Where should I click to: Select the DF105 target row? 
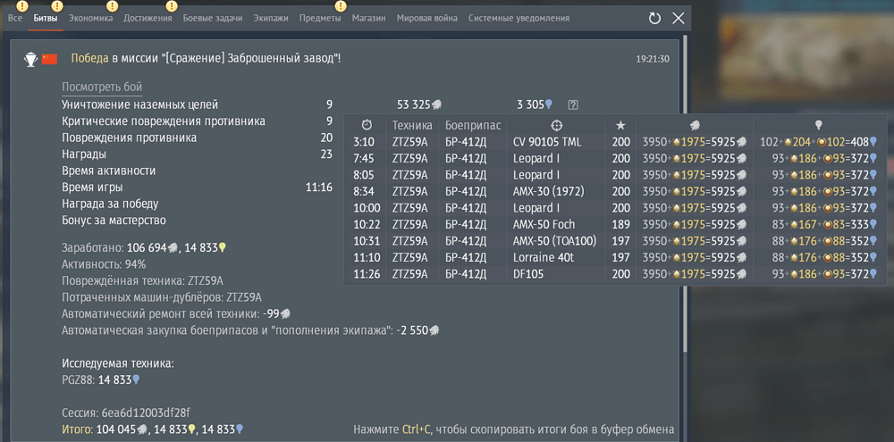616,274
